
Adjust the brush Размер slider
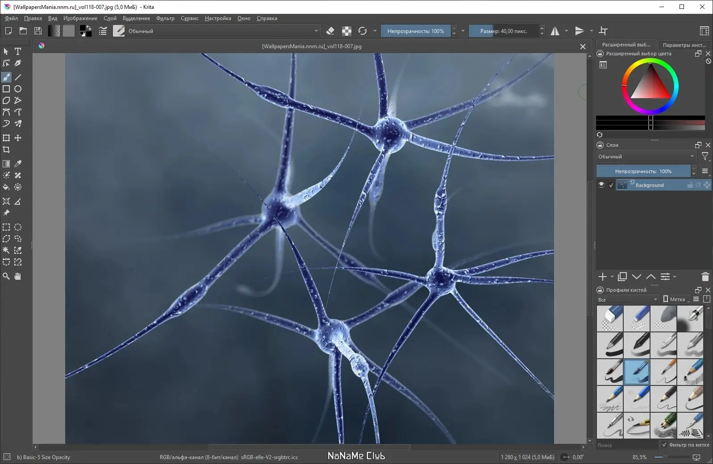point(504,31)
